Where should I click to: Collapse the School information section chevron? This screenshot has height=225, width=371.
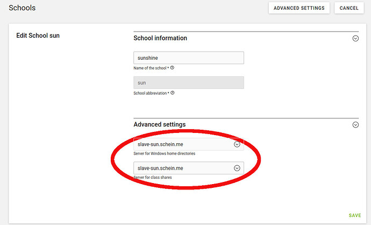pos(355,39)
